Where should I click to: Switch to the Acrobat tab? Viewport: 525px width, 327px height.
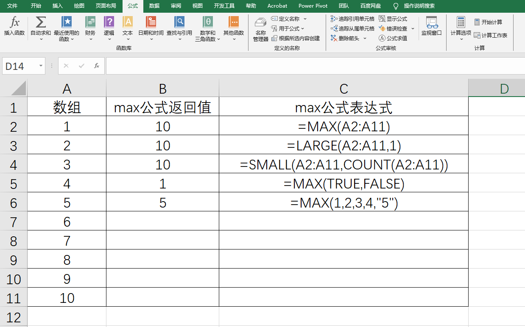(277, 6)
